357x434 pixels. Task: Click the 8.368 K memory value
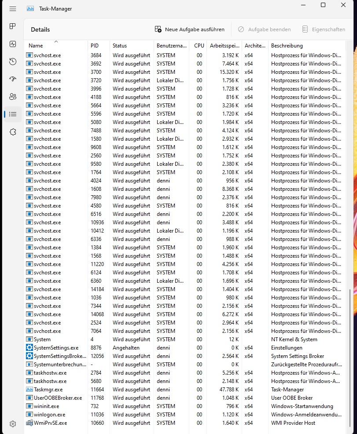[x=230, y=189]
